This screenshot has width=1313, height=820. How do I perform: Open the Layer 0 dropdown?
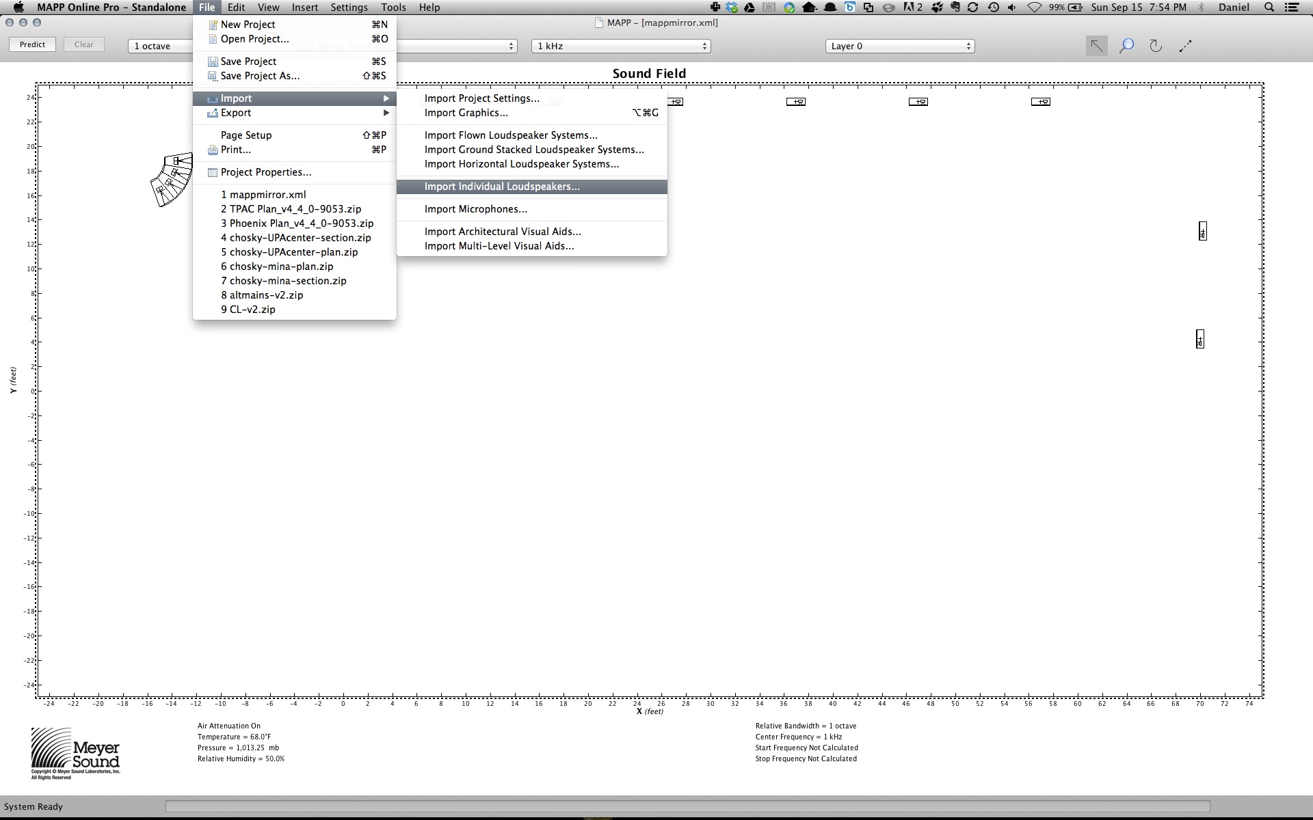click(899, 46)
